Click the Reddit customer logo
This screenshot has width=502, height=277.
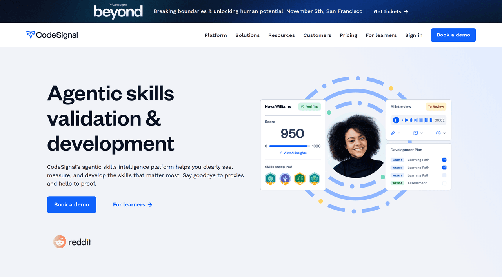pyautogui.click(x=72, y=242)
